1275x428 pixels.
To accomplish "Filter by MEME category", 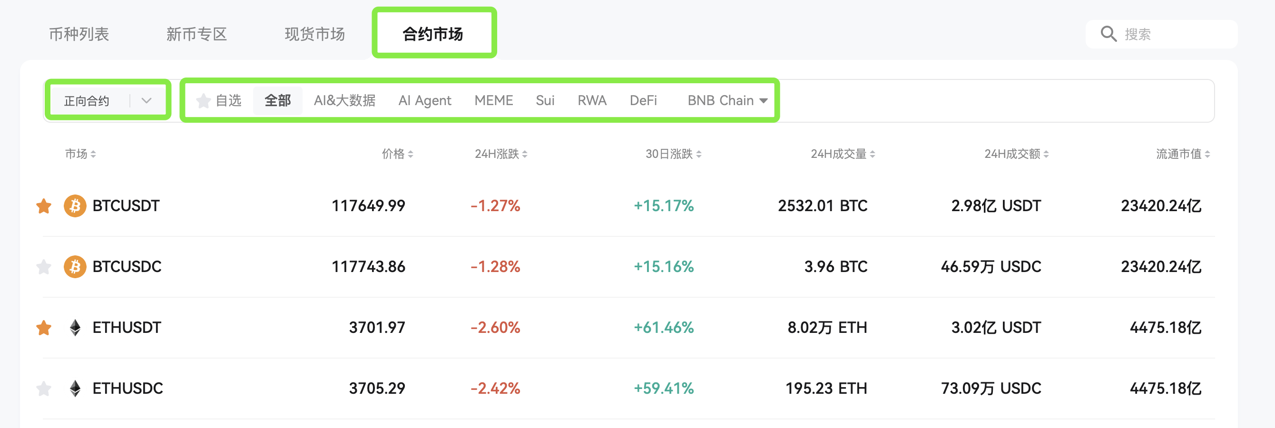I will click(493, 101).
